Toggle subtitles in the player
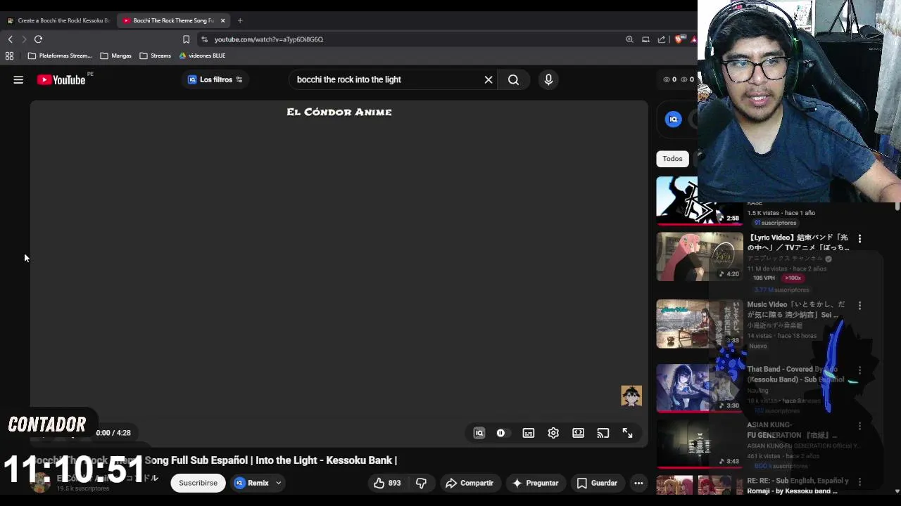Viewport: 901px width, 506px height. tap(529, 433)
